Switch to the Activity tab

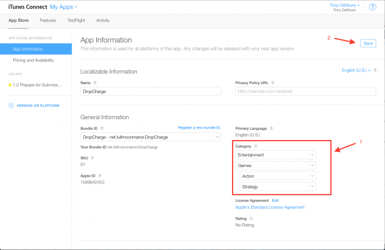103,21
